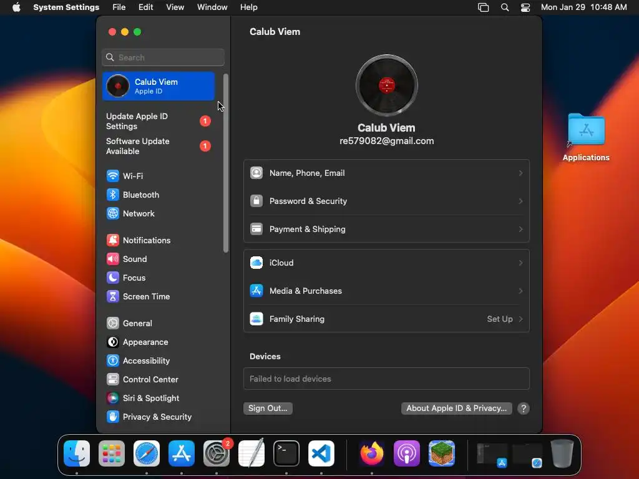Screen dimensions: 639x479
Task: Open the Apple menu
Action: [16, 7]
